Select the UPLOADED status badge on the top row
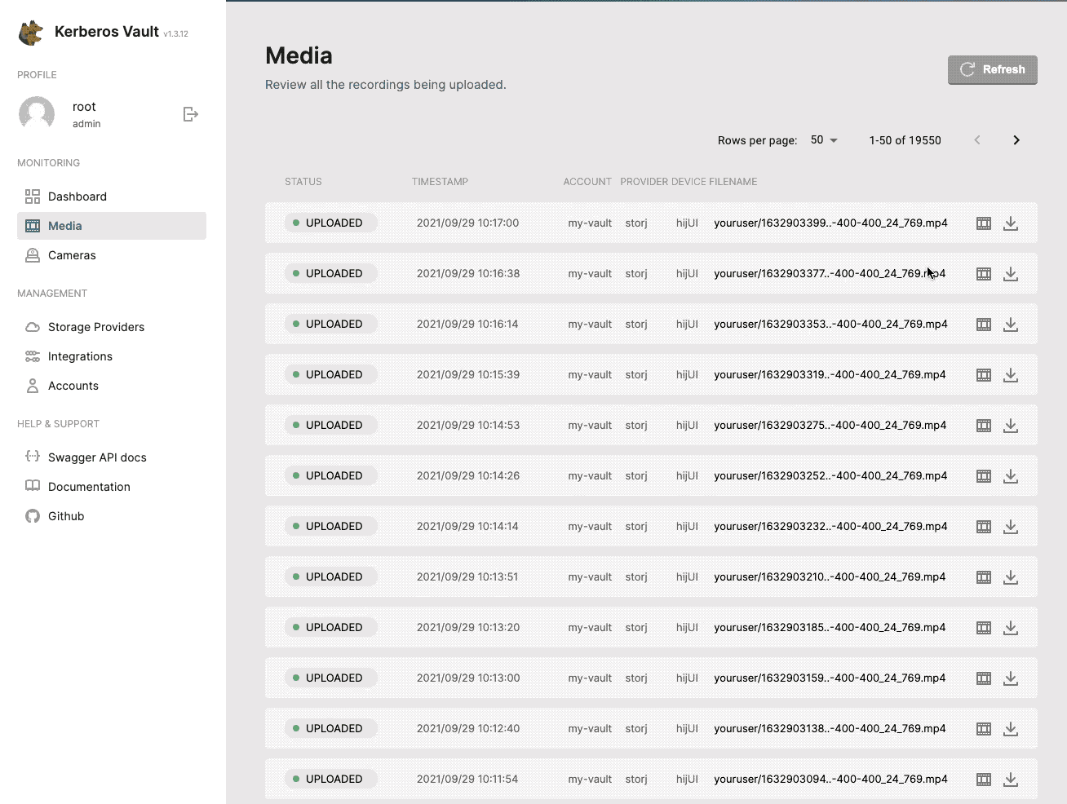 pyautogui.click(x=330, y=222)
